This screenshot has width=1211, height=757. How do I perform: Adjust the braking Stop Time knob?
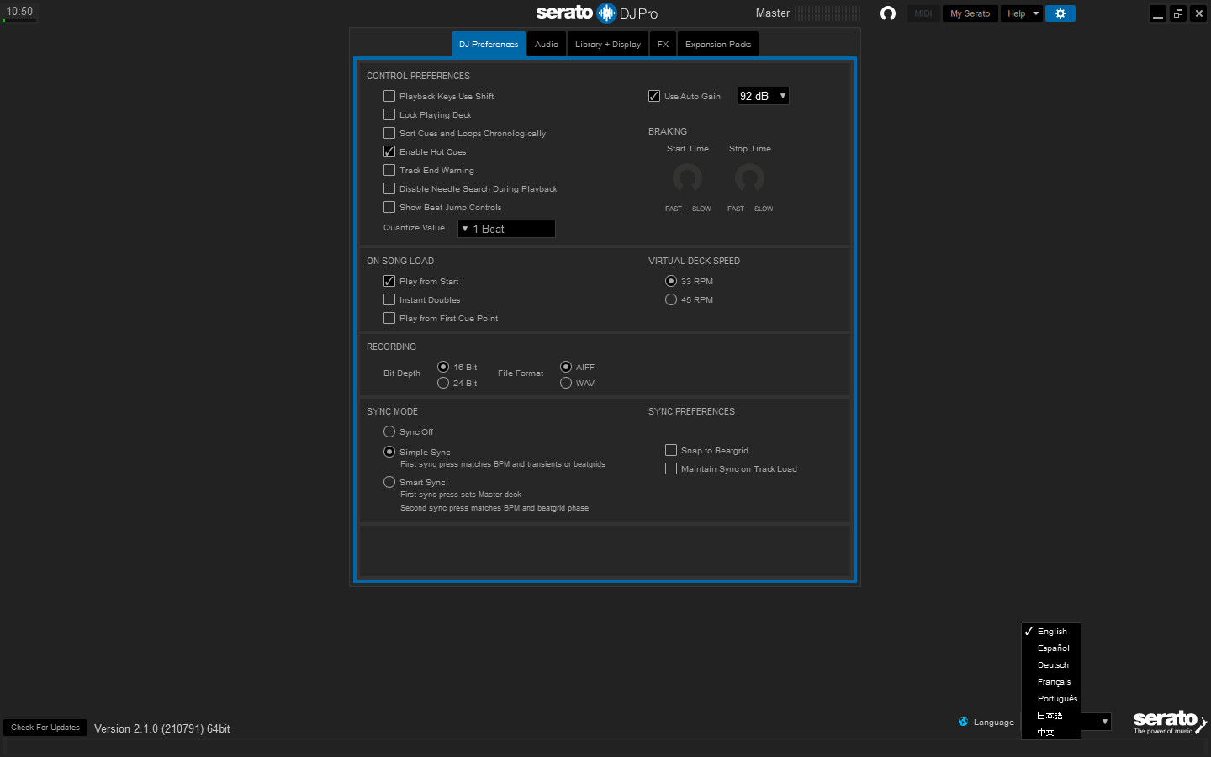pyautogui.click(x=749, y=177)
